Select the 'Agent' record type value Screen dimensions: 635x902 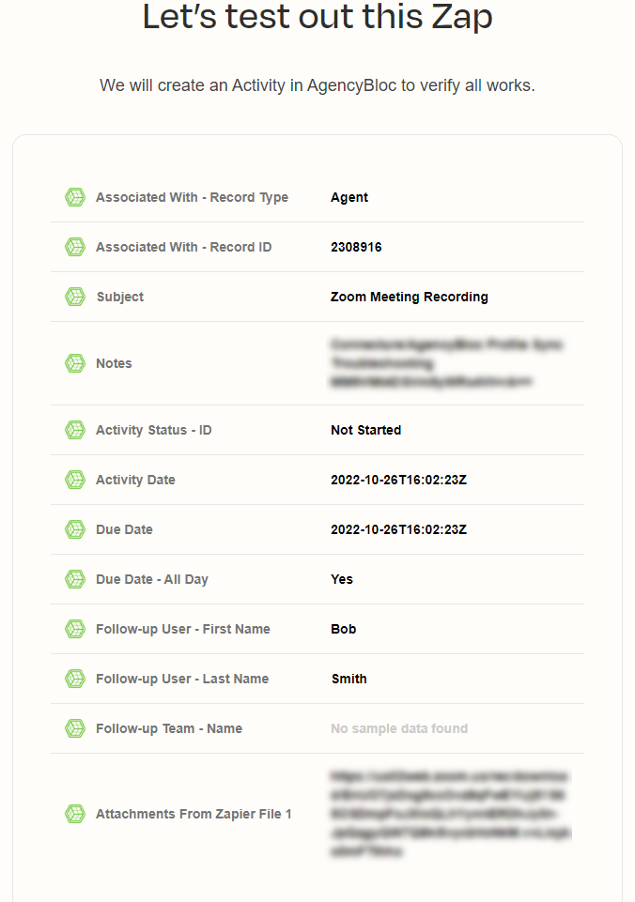[348, 197]
